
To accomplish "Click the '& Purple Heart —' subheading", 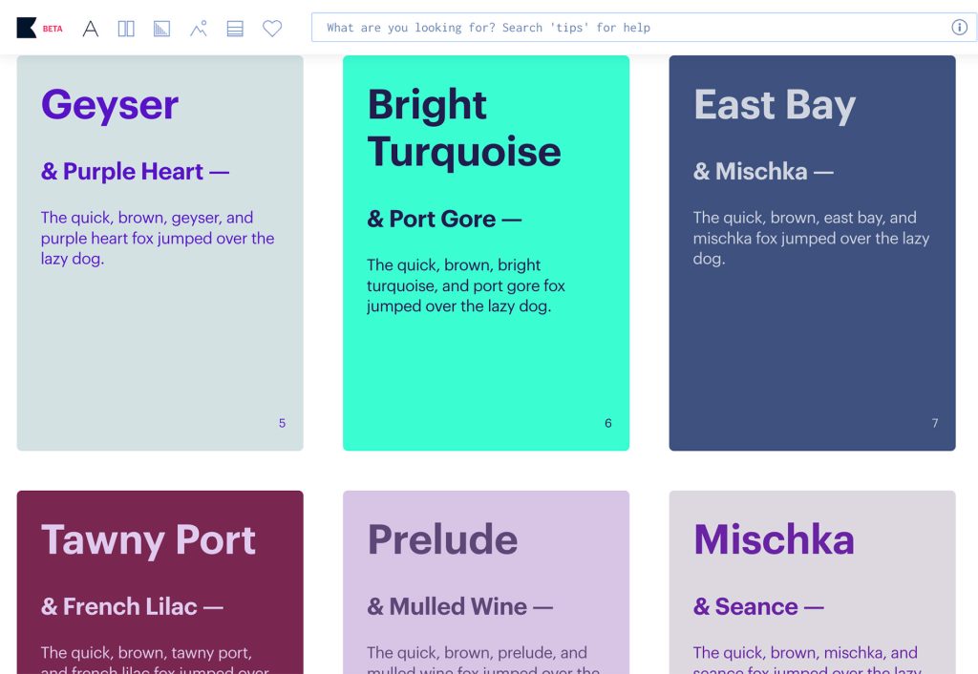I will (135, 172).
